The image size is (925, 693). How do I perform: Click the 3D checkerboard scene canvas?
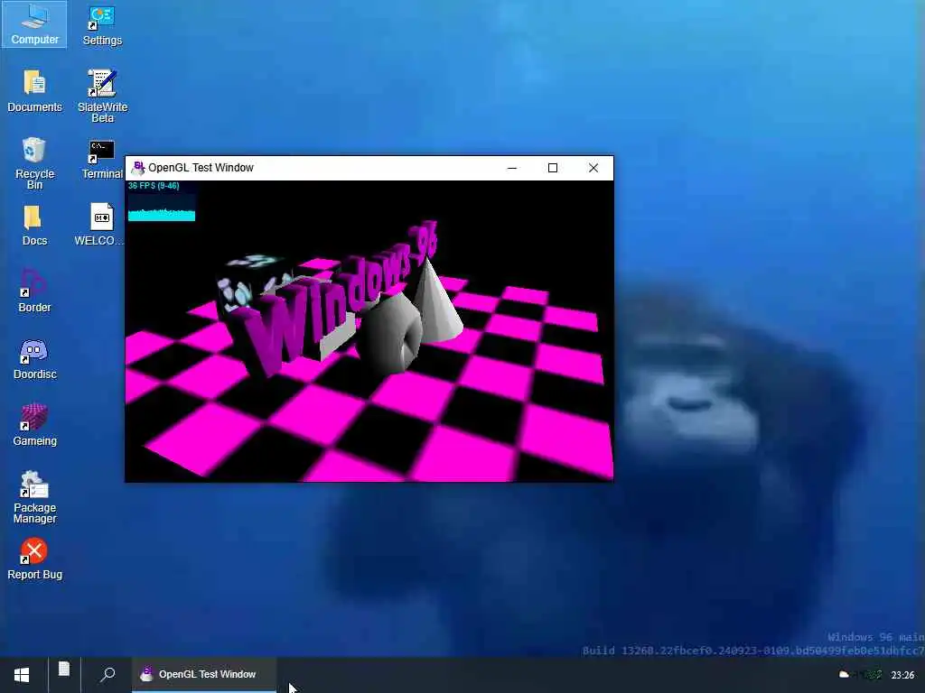(369, 331)
